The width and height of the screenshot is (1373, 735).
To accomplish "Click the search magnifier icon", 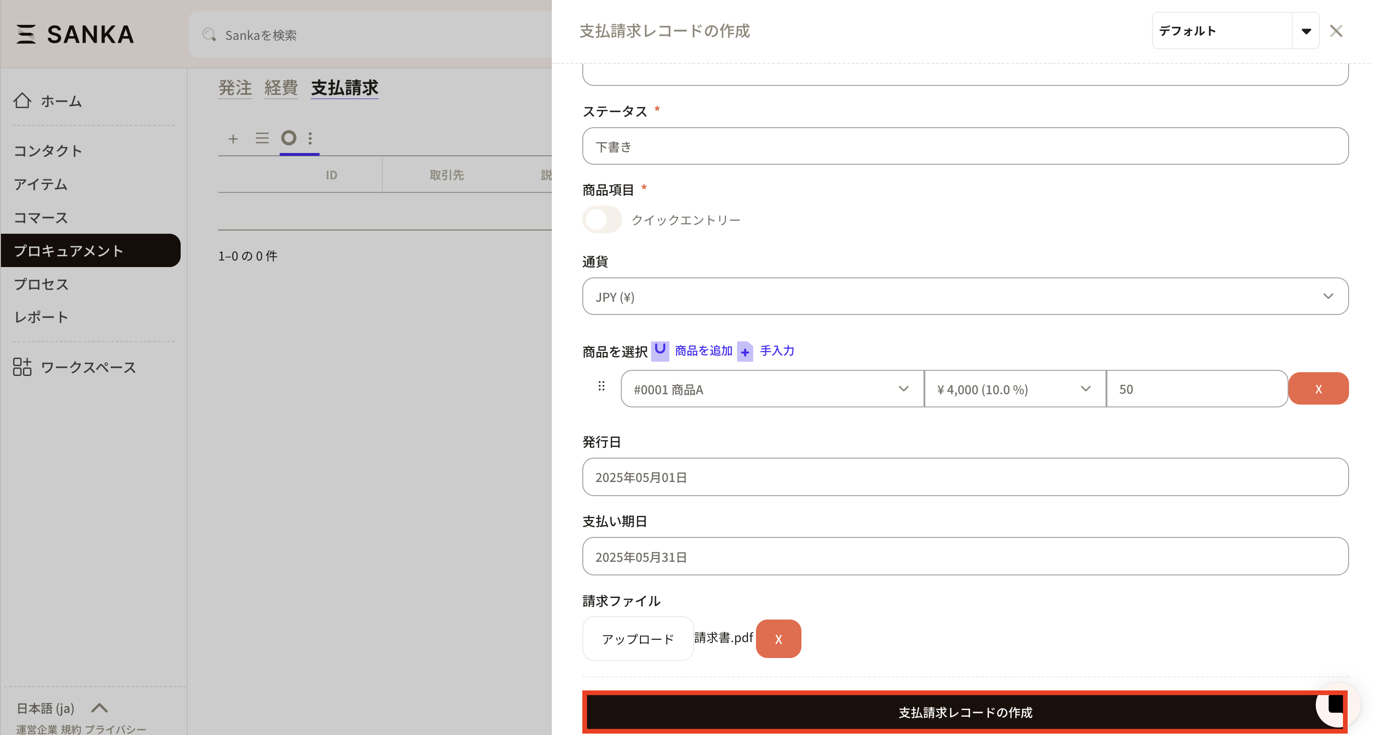I will coord(209,35).
